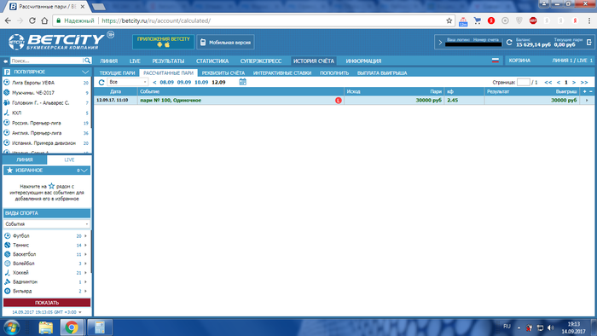The image size is (597, 336).
Task: Switch to the Реквизиты счёта tab
Action: [223, 72]
